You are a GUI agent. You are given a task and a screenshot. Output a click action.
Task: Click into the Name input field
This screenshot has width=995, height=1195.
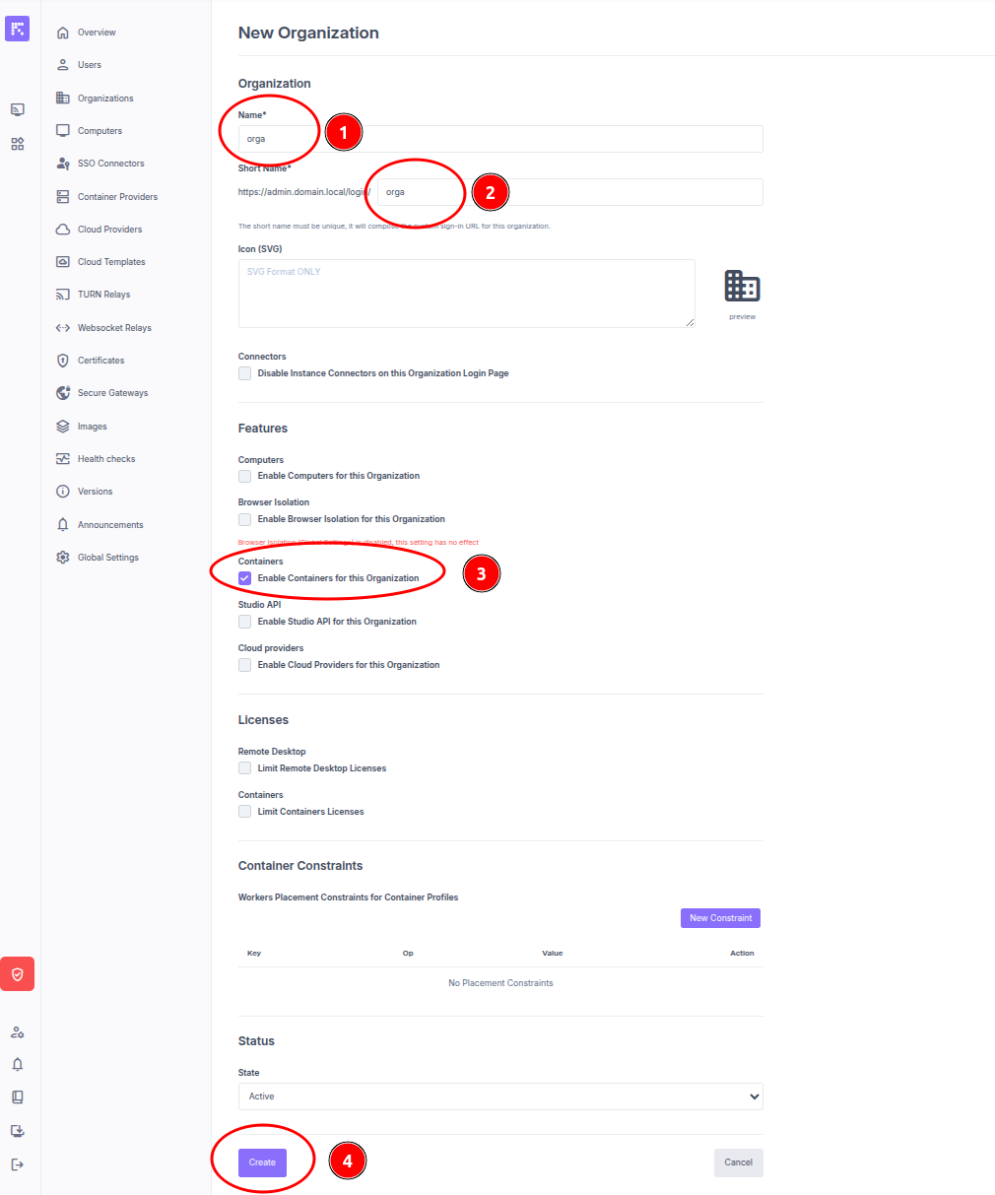tap(500, 139)
